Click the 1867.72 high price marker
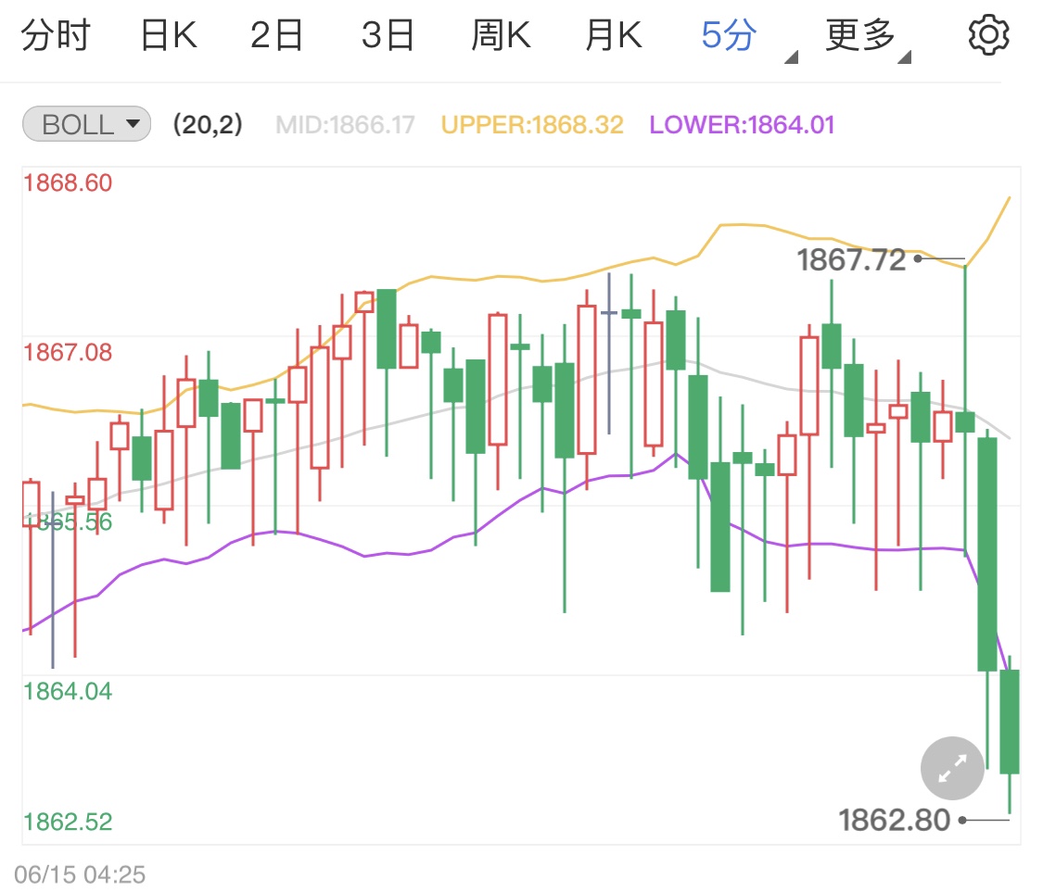The width and height of the screenshot is (1043, 892). (x=851, y=259)
